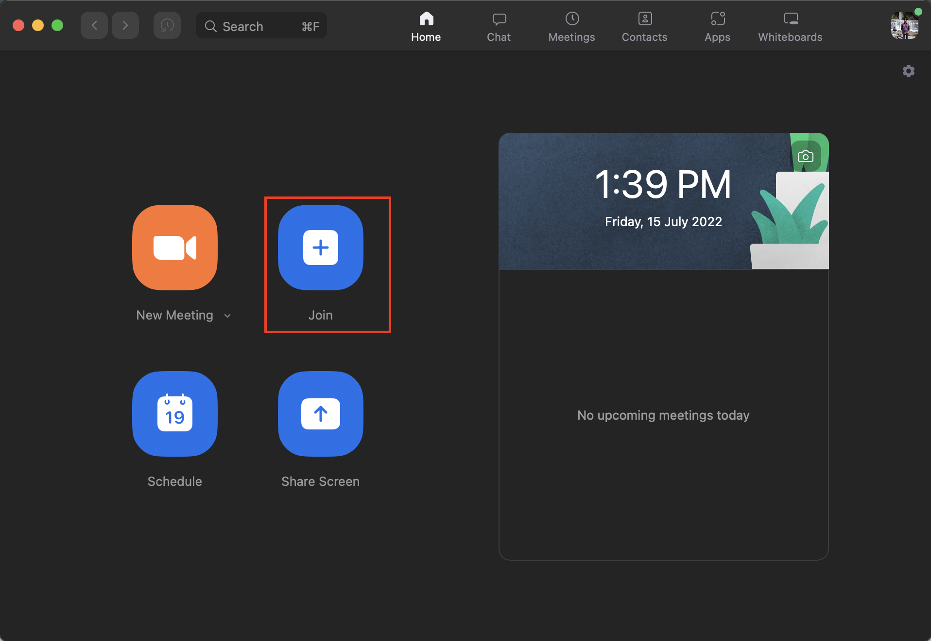
Task: Click the yellow minimize window button
Action: (x=38, y=26)
